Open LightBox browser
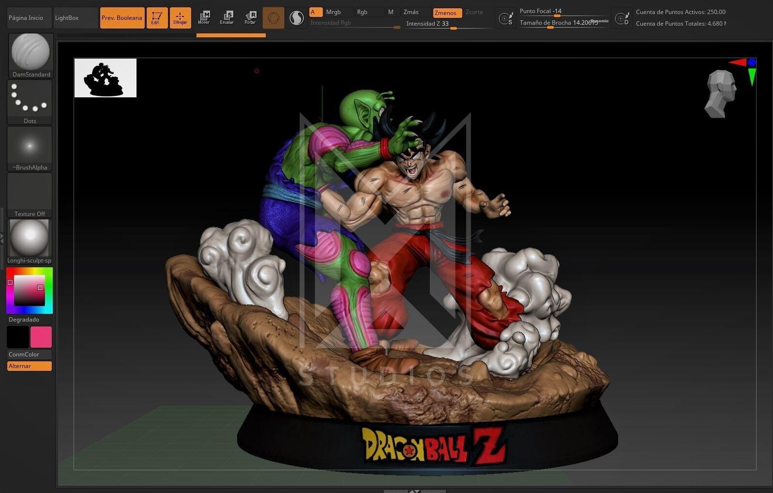Viewport: 773px width, 493px height. pyautogui.click(x=67, y=18)
